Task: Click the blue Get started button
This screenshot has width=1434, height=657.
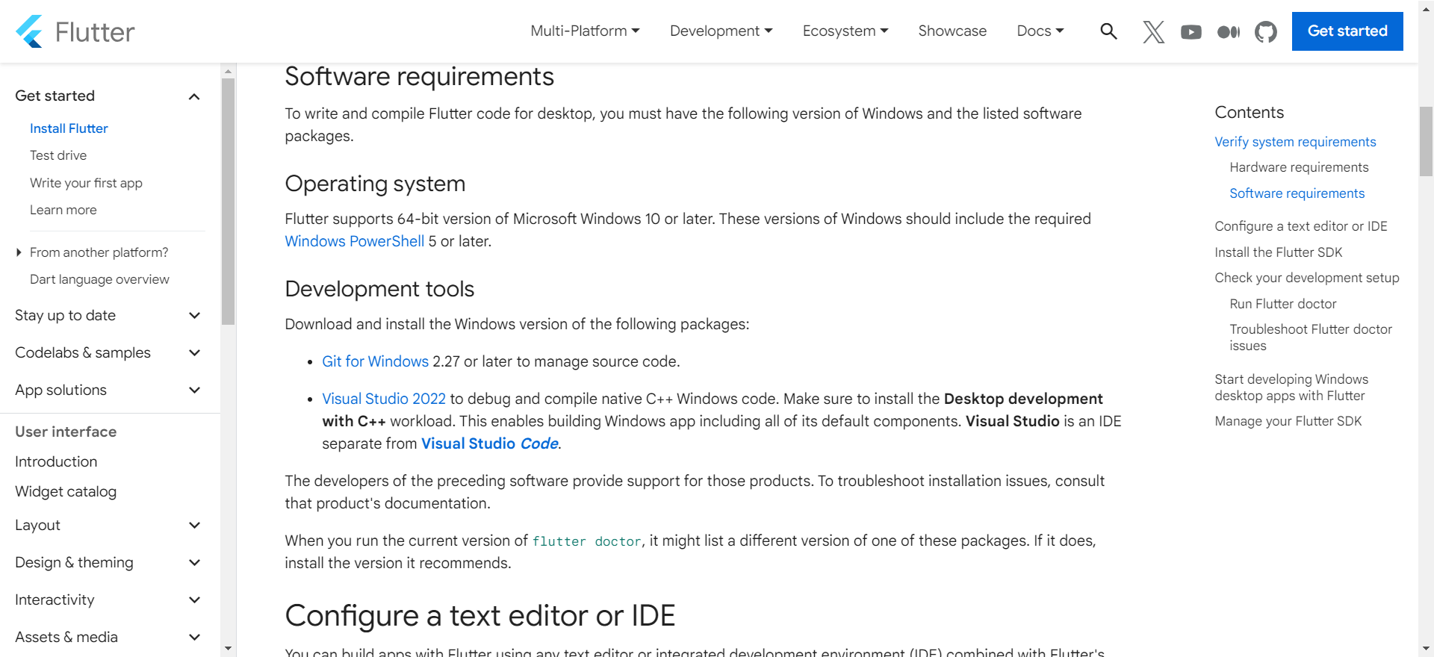Action: [1347, 31]
